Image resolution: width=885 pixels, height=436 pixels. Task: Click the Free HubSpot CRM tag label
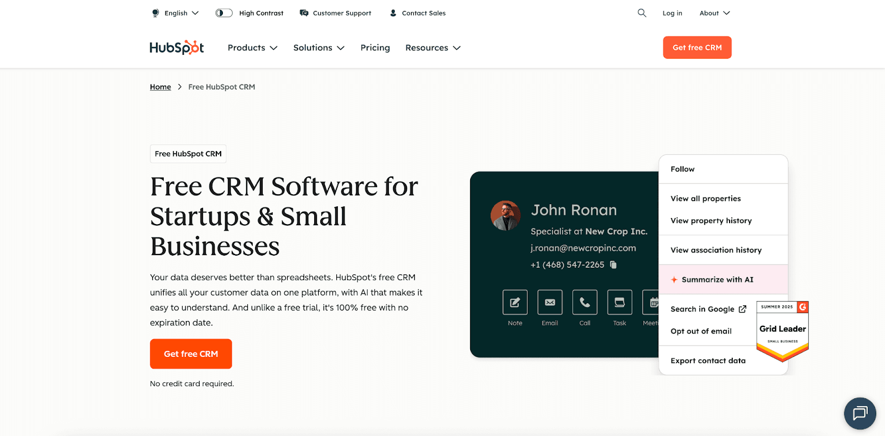[188, 154]
